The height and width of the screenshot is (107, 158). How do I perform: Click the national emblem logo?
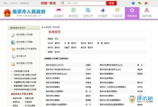point(7,13)
